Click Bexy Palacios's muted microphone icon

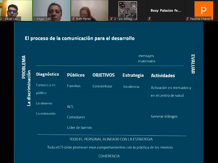click(x=149, y=19)
